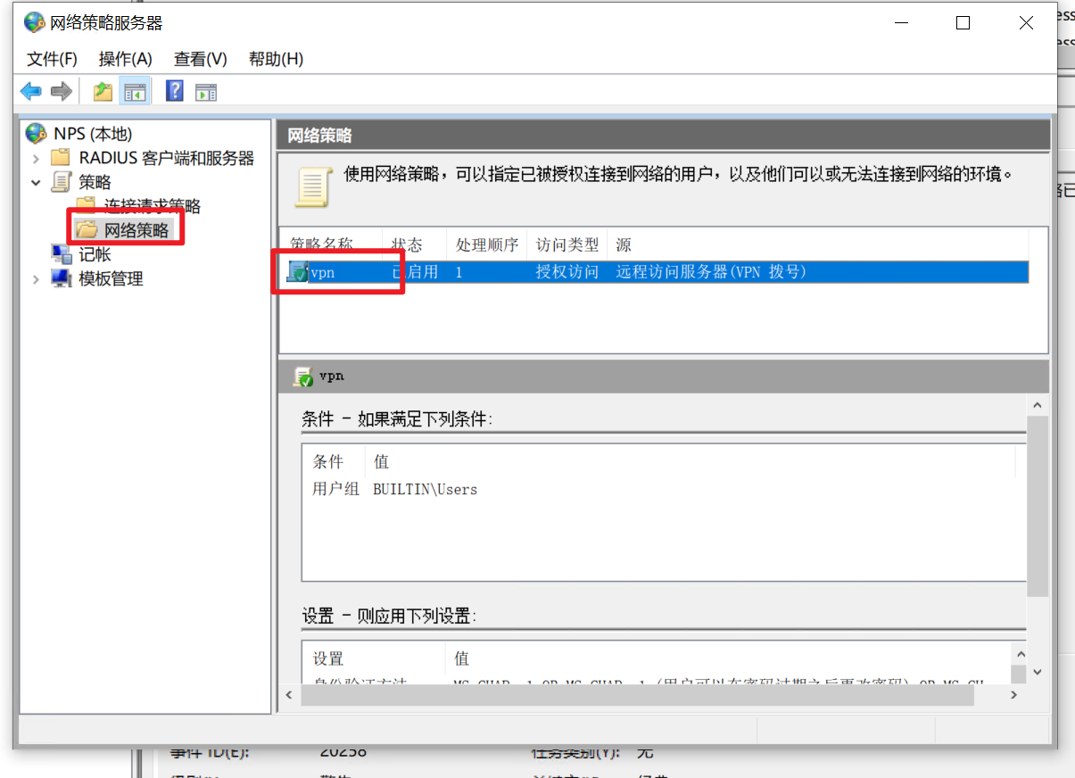Image resolution: width=1075 pixels, height=778 pixels.
Task: Click the vertical scrollbar down arrow
Action: pos(1037,672)
